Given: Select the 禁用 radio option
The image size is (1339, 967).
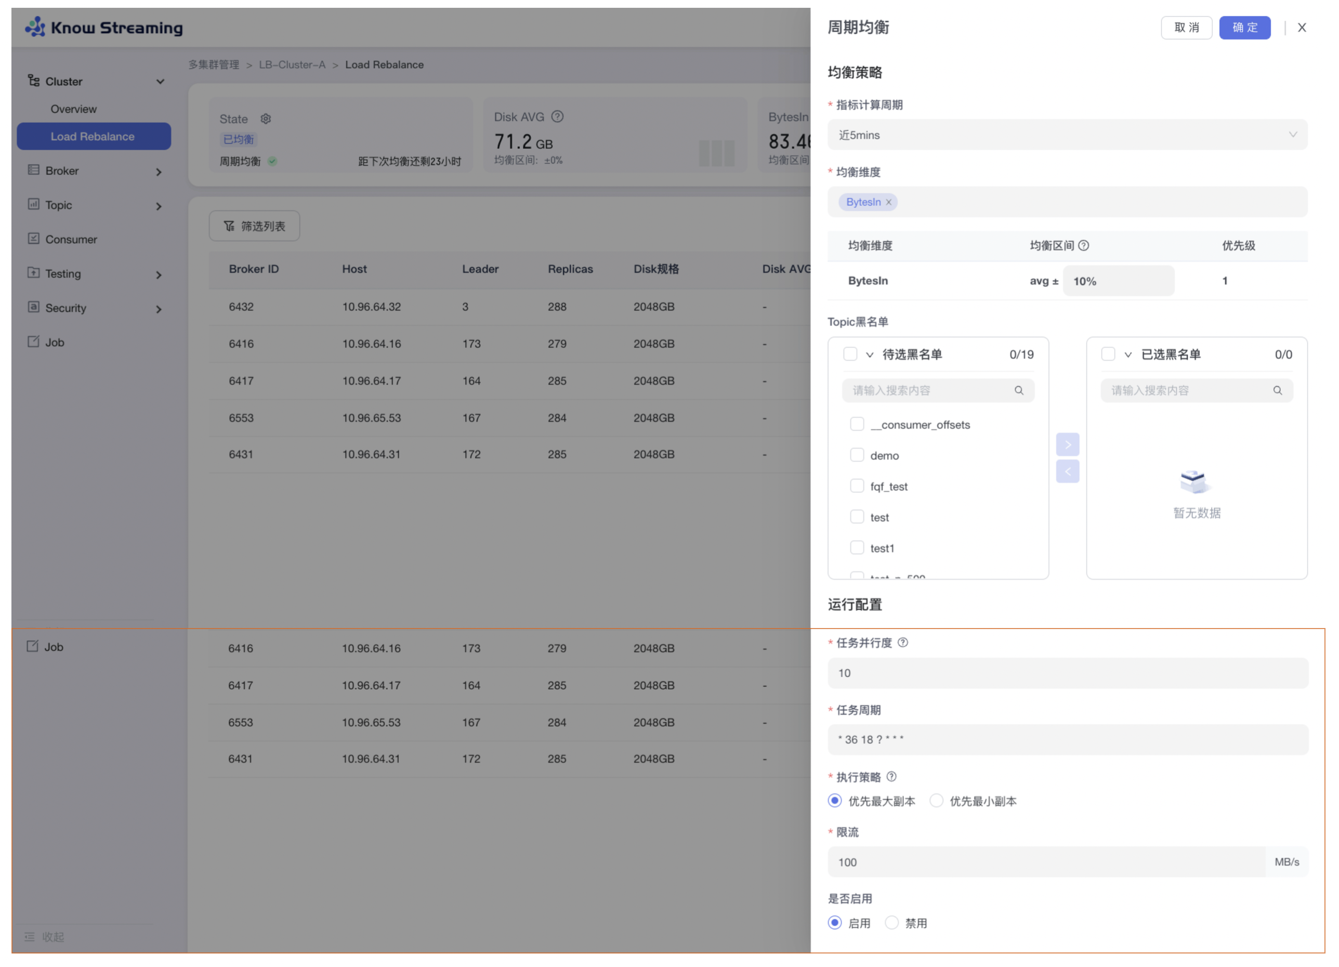Looking at the screenshot, I should (x=892, y=923).
